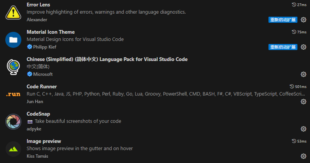310x163 pixels.
Task: Click publisher name Philipp Kief
Action: tap(45, 47)
